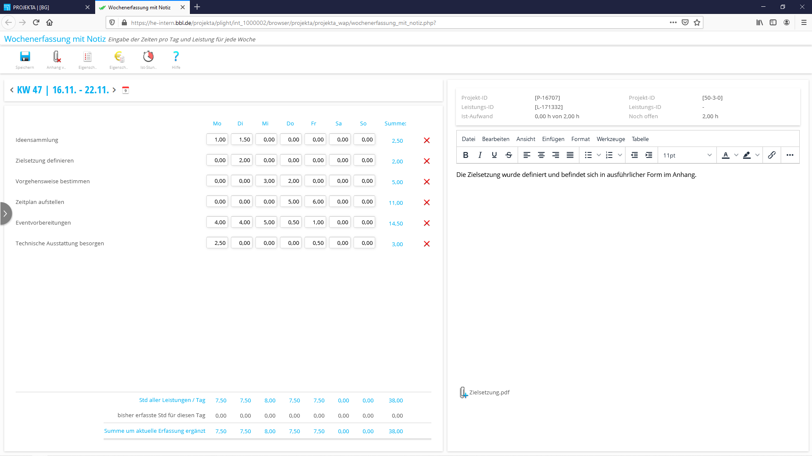Expand the bullet list style dropdown arrow
This screenshot has width=812, height=456.
tap(599, 155)
